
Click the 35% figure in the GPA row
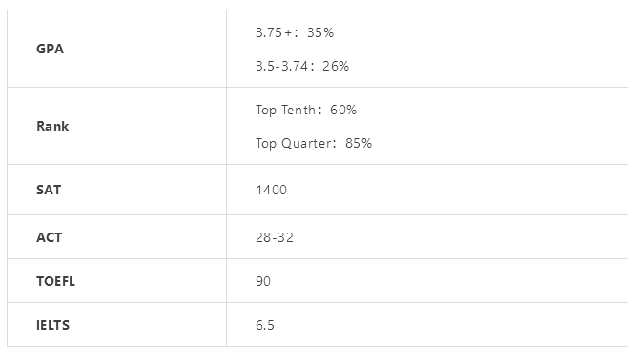click(320, 32)
